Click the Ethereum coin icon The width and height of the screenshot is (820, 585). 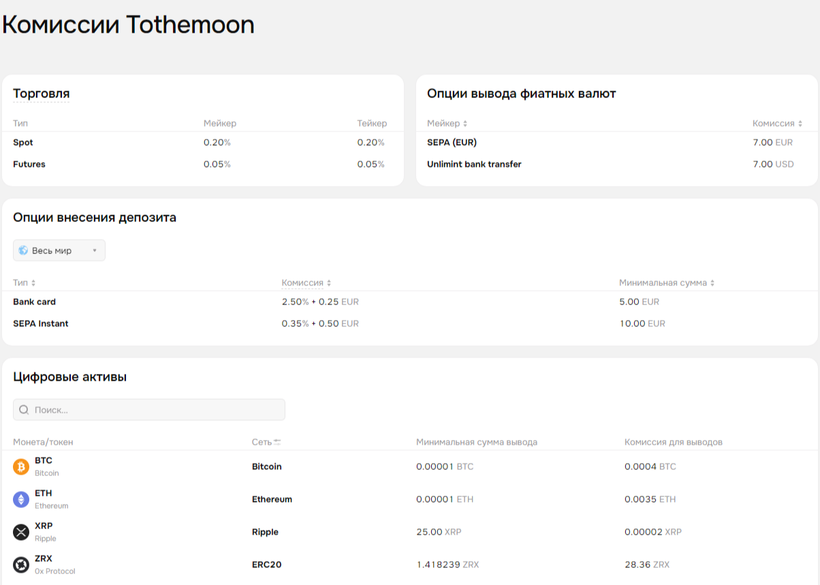21,499
